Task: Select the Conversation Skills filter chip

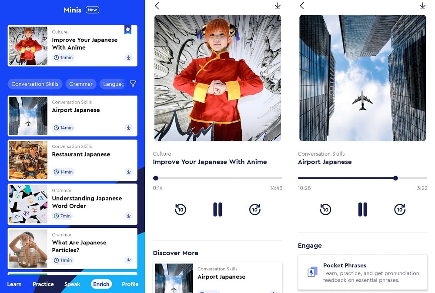Action: click(35, 84)
